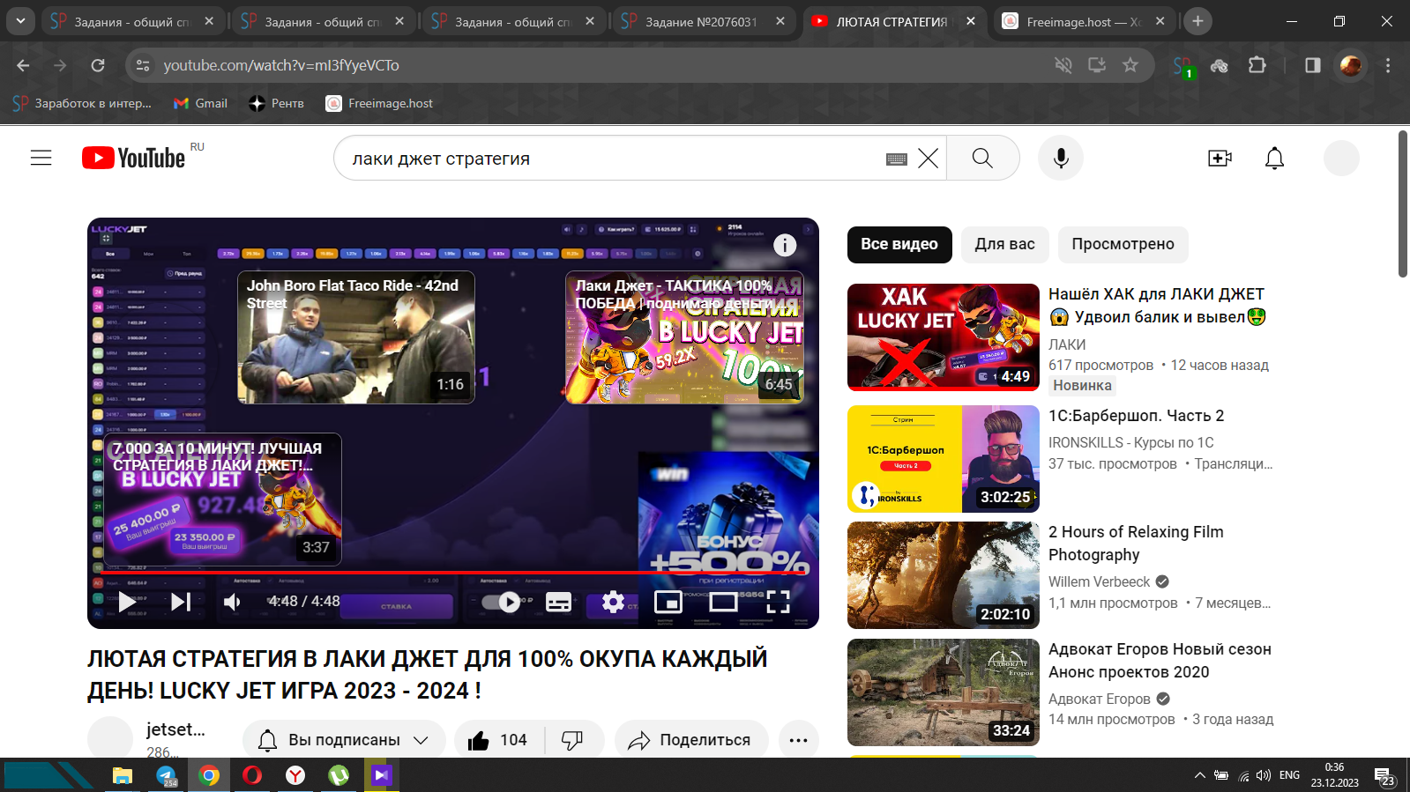Image resolution: width=1410 pixels, height=792 pixels.
Task: Switch ENG keyboard language in tray
Action: (x=1290, y=775)
